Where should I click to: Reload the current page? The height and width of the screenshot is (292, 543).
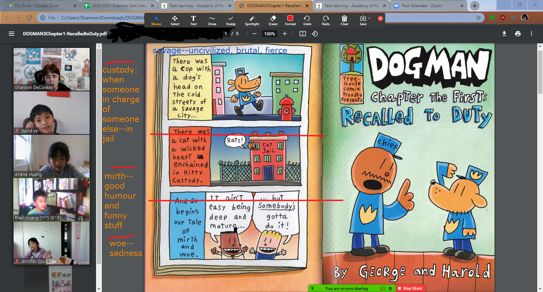29,18
